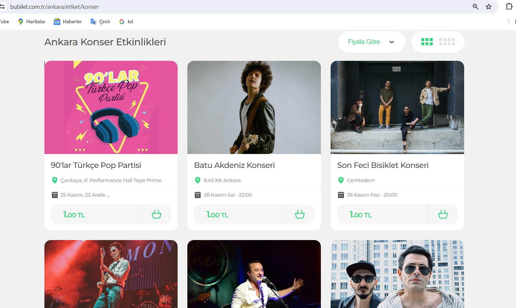Screen dimensions: 516x308
Task: Bookmark this page with star icon
Action: [x=488, y=6]
